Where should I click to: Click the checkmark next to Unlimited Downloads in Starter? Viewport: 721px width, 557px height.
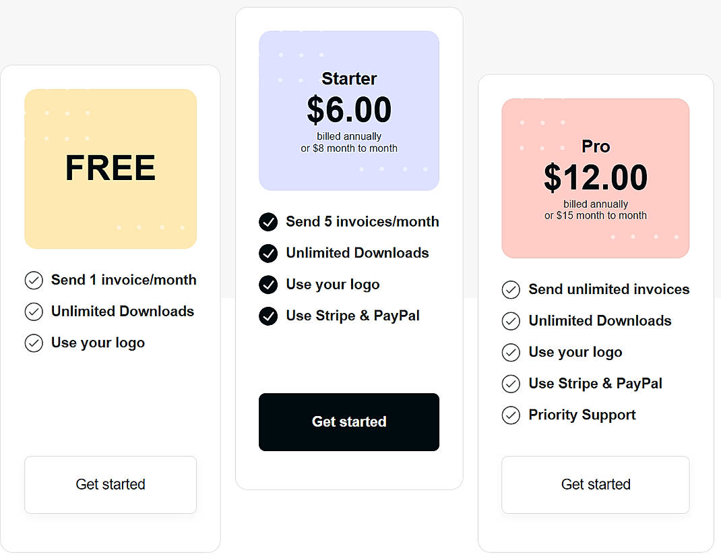tap(268, 253)
